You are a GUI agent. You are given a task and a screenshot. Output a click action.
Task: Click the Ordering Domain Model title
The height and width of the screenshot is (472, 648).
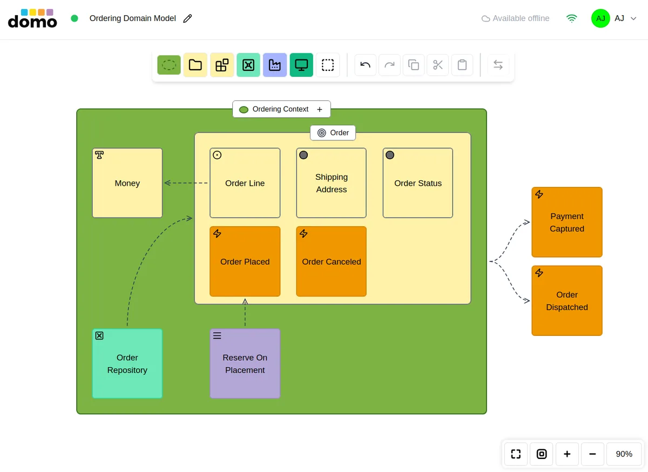point(133,18)
